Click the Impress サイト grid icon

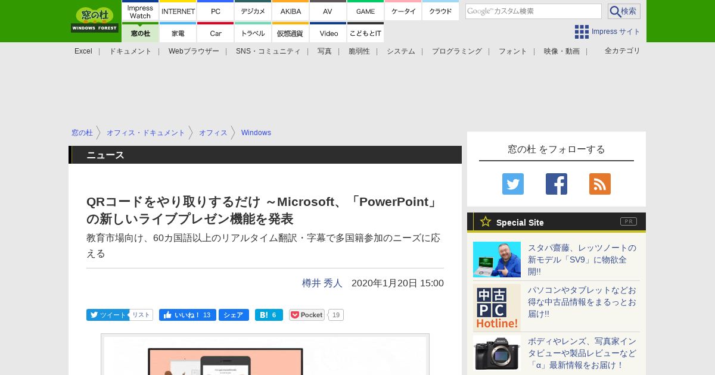click(x=582, y=32)
